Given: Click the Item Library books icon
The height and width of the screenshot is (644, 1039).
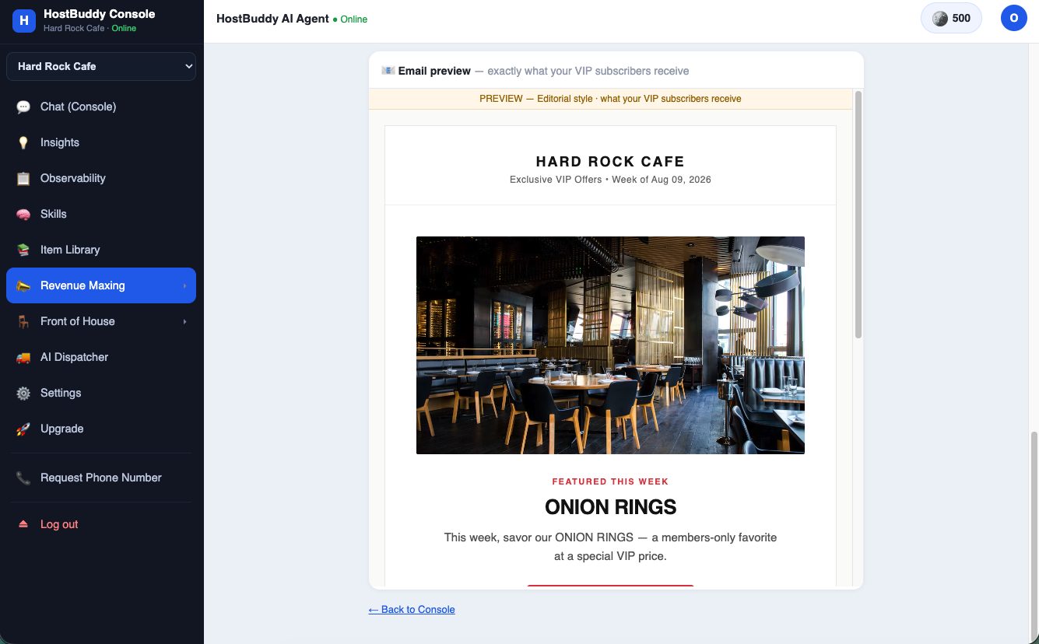Looking at the screenshot, I should [x=23, y=250].
